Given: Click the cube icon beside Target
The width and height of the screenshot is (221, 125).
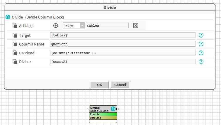Looking at the screenshot, I should (x=15, y=36).
